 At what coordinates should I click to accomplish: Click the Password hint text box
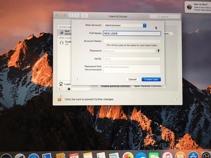[x=132, y=69]
